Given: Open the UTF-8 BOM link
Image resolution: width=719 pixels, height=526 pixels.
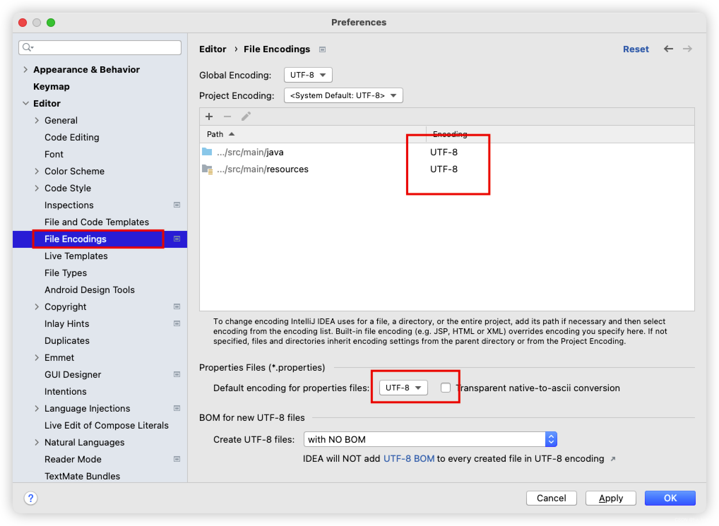Looking at the screenshot, I should [x=409, y=459].
